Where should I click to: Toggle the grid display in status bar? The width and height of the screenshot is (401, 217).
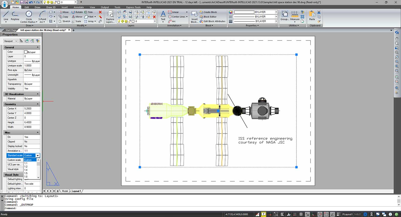(301, 214)
